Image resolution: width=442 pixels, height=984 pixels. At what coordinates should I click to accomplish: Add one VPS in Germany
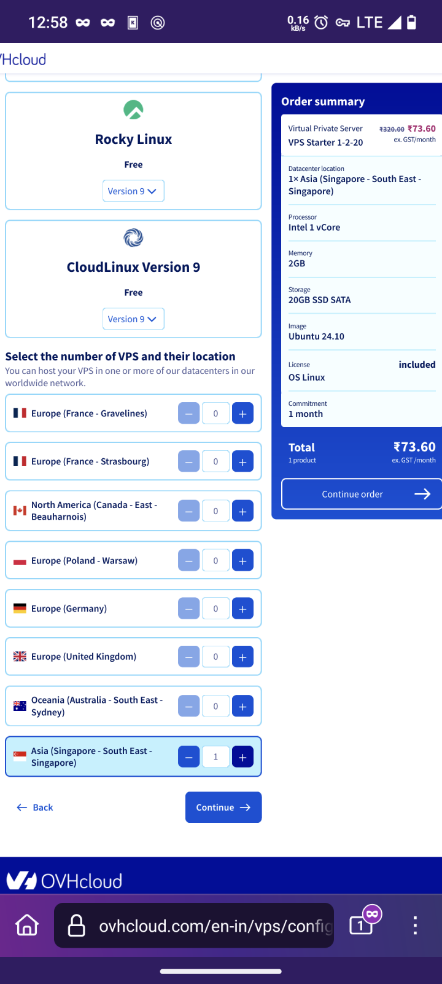pos(242,609)
